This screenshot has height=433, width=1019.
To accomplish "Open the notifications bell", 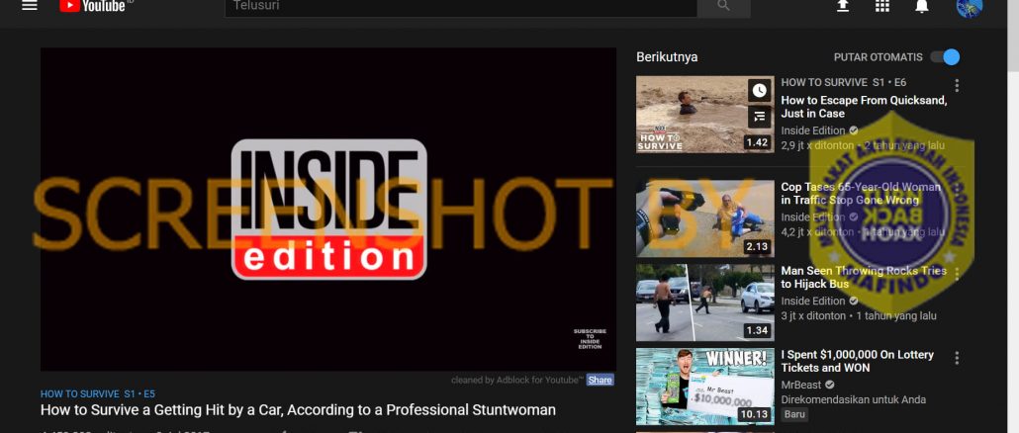I will (921, 6).
